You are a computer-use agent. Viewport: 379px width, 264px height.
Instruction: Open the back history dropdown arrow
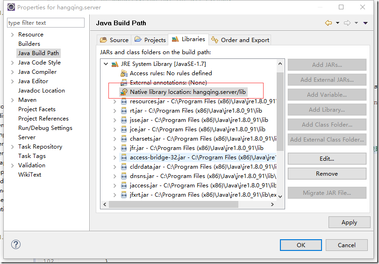pyautogui.click(x=338, y=23)
